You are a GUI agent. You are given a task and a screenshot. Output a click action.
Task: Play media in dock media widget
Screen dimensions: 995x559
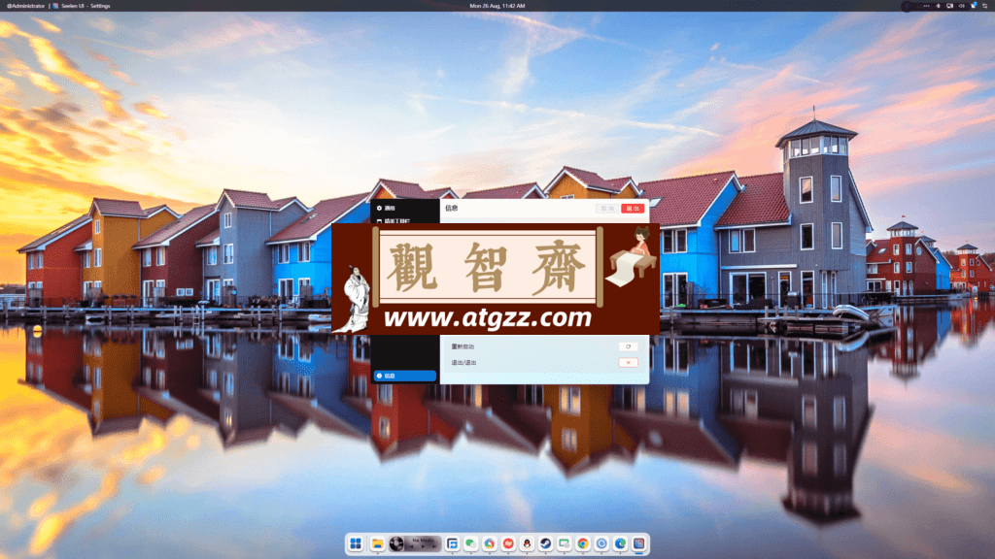tap(424, 546)
